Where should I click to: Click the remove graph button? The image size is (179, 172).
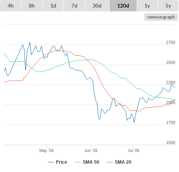tap(161, 17)
